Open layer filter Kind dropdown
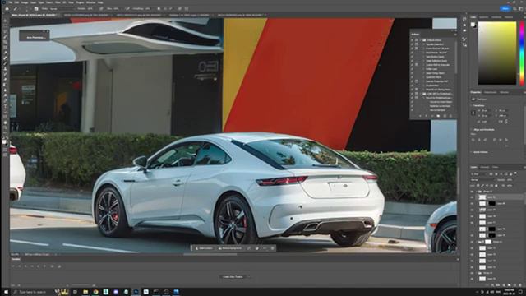The image size is (526, 296). tap(478, 174)
